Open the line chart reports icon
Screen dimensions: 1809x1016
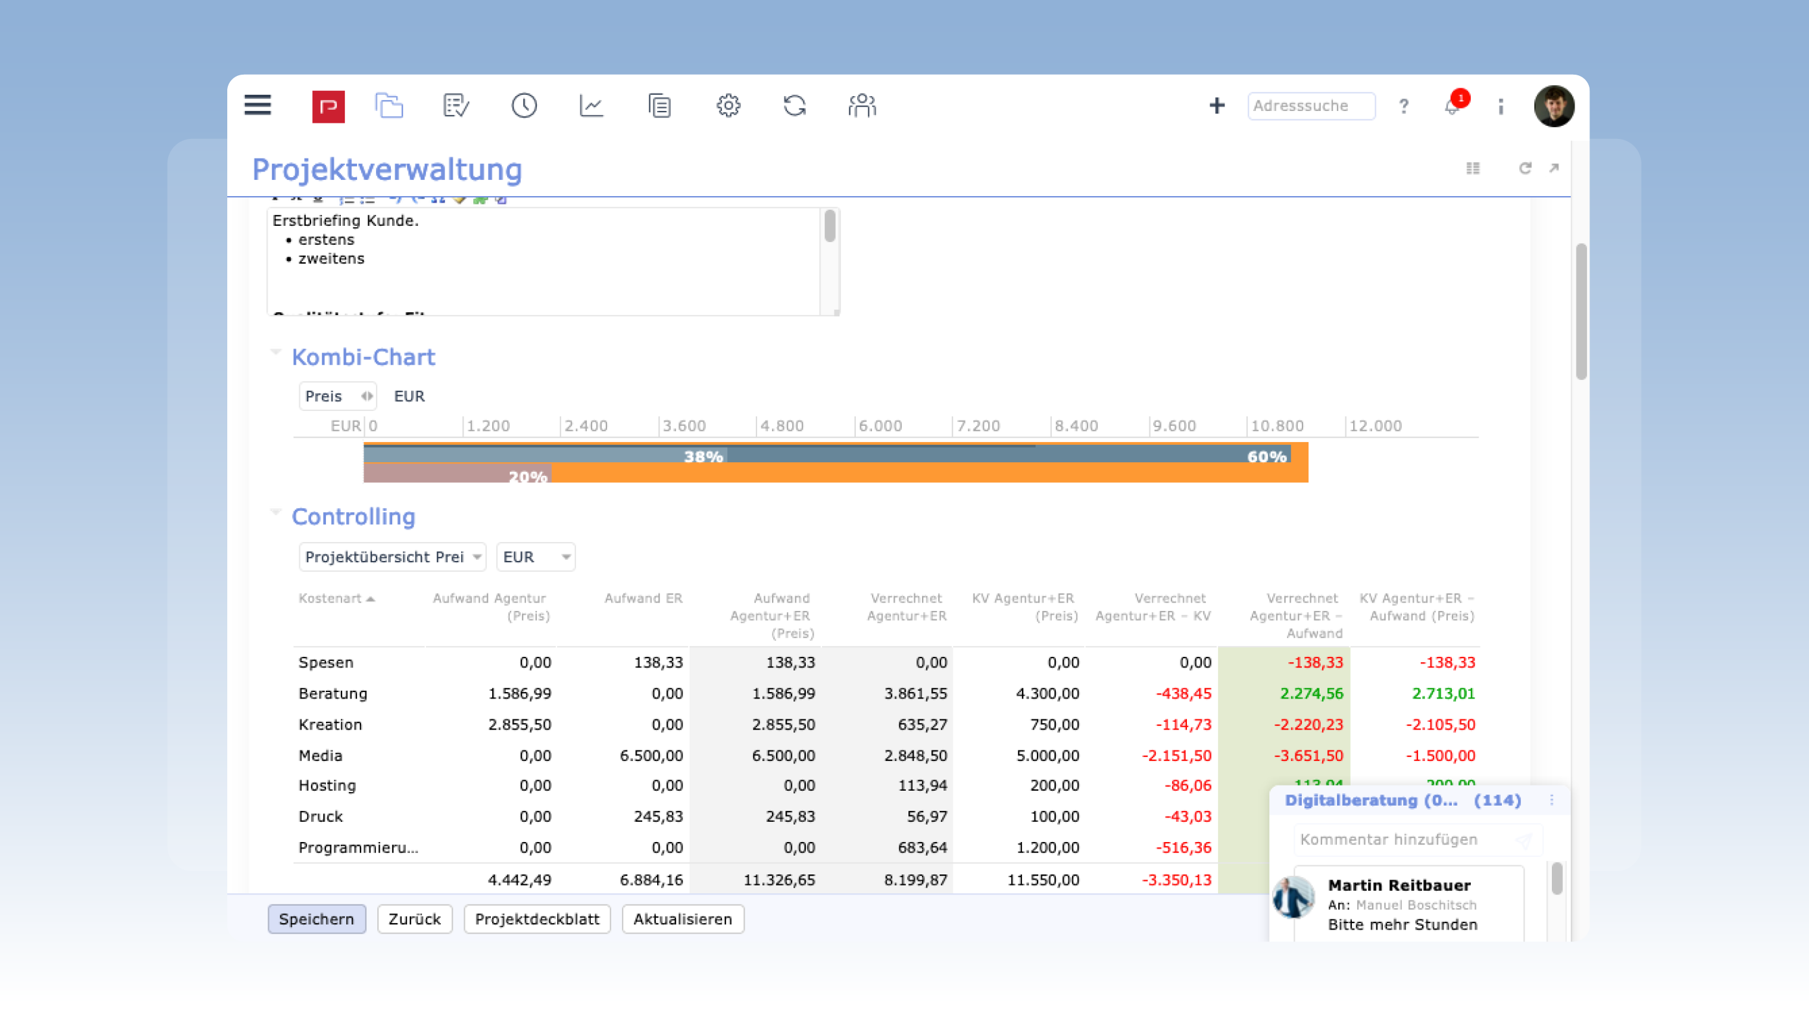pos(592,106)
